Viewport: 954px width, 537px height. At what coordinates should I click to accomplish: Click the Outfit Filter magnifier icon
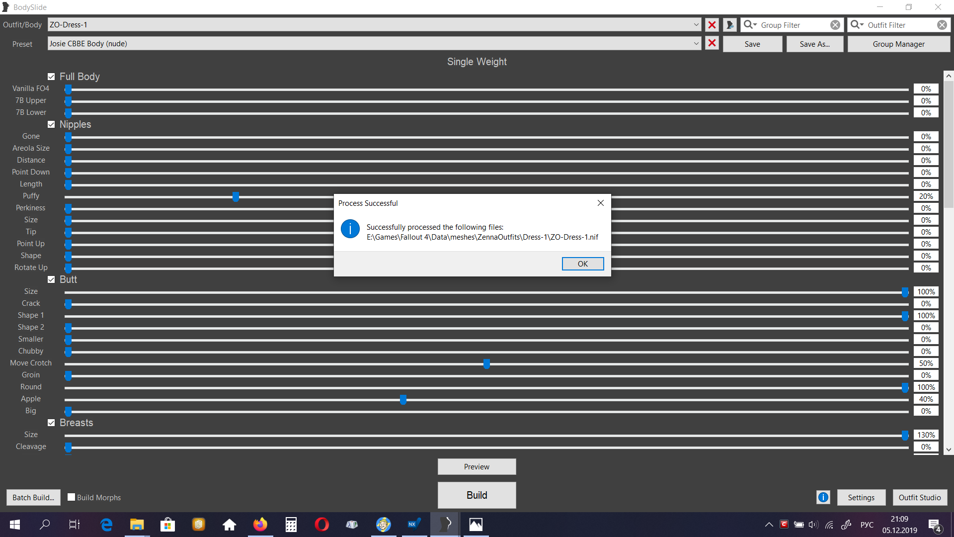tap(855, 25)
